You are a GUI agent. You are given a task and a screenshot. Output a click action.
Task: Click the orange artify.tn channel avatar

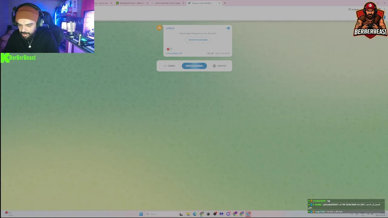(x=159, y=28)
